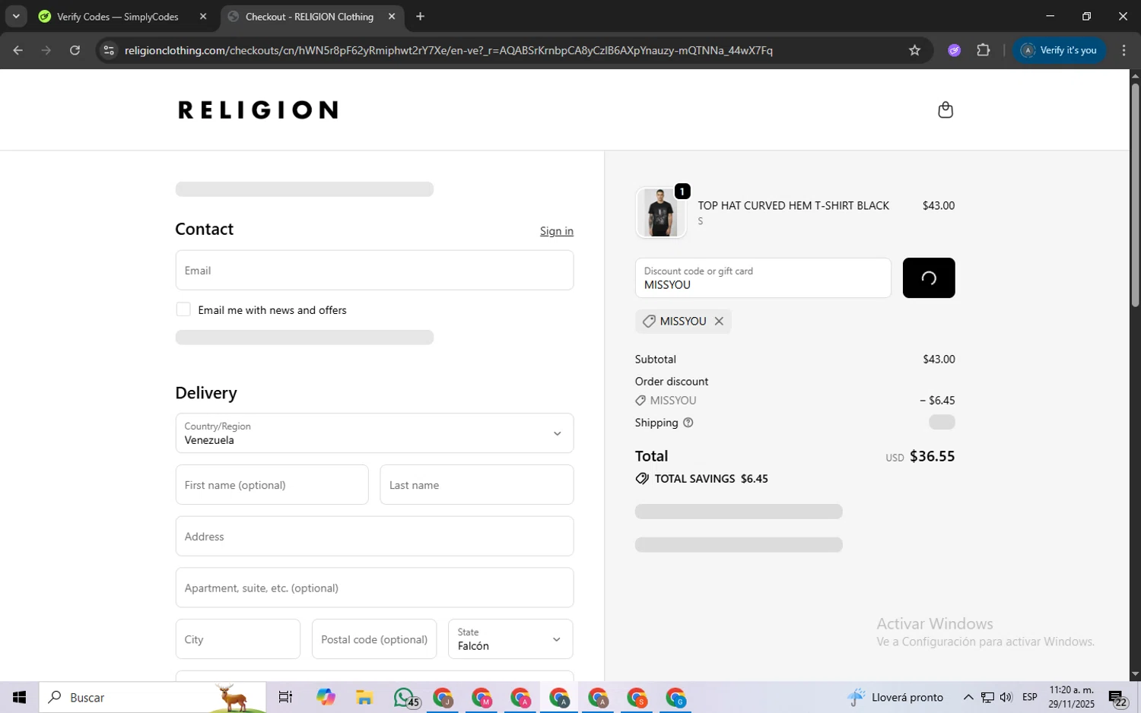
Task: Enable Email me with news and offers
Action: tap(183, 309)
